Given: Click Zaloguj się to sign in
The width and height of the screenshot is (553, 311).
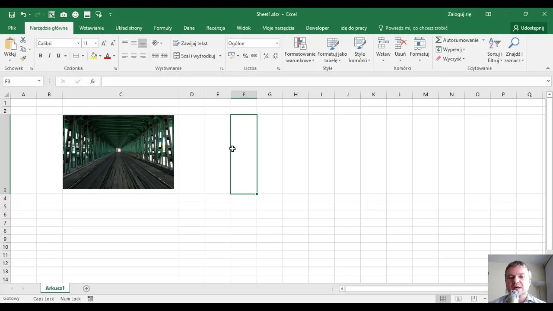Looking at the screenshot, I should (459, 14).
